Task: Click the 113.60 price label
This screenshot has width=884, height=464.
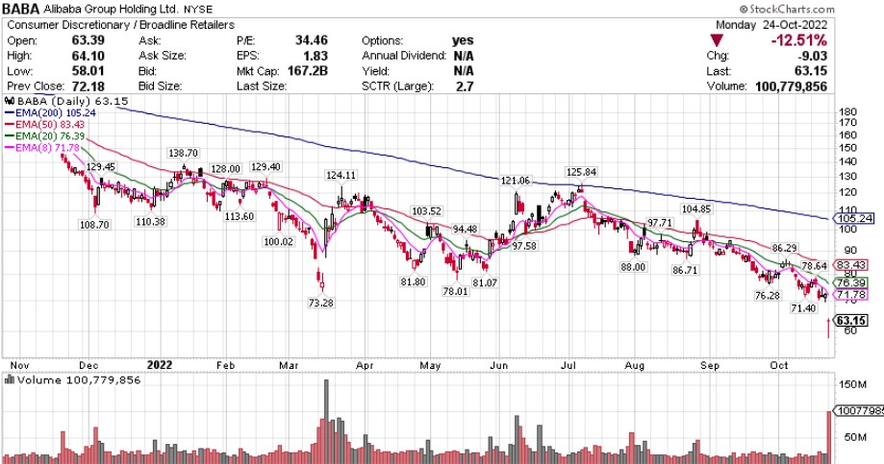Action: pos(240,216)
